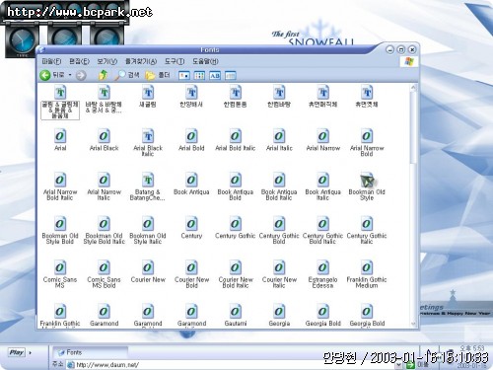Go back with the green 뒤로 button

[52, 75]
